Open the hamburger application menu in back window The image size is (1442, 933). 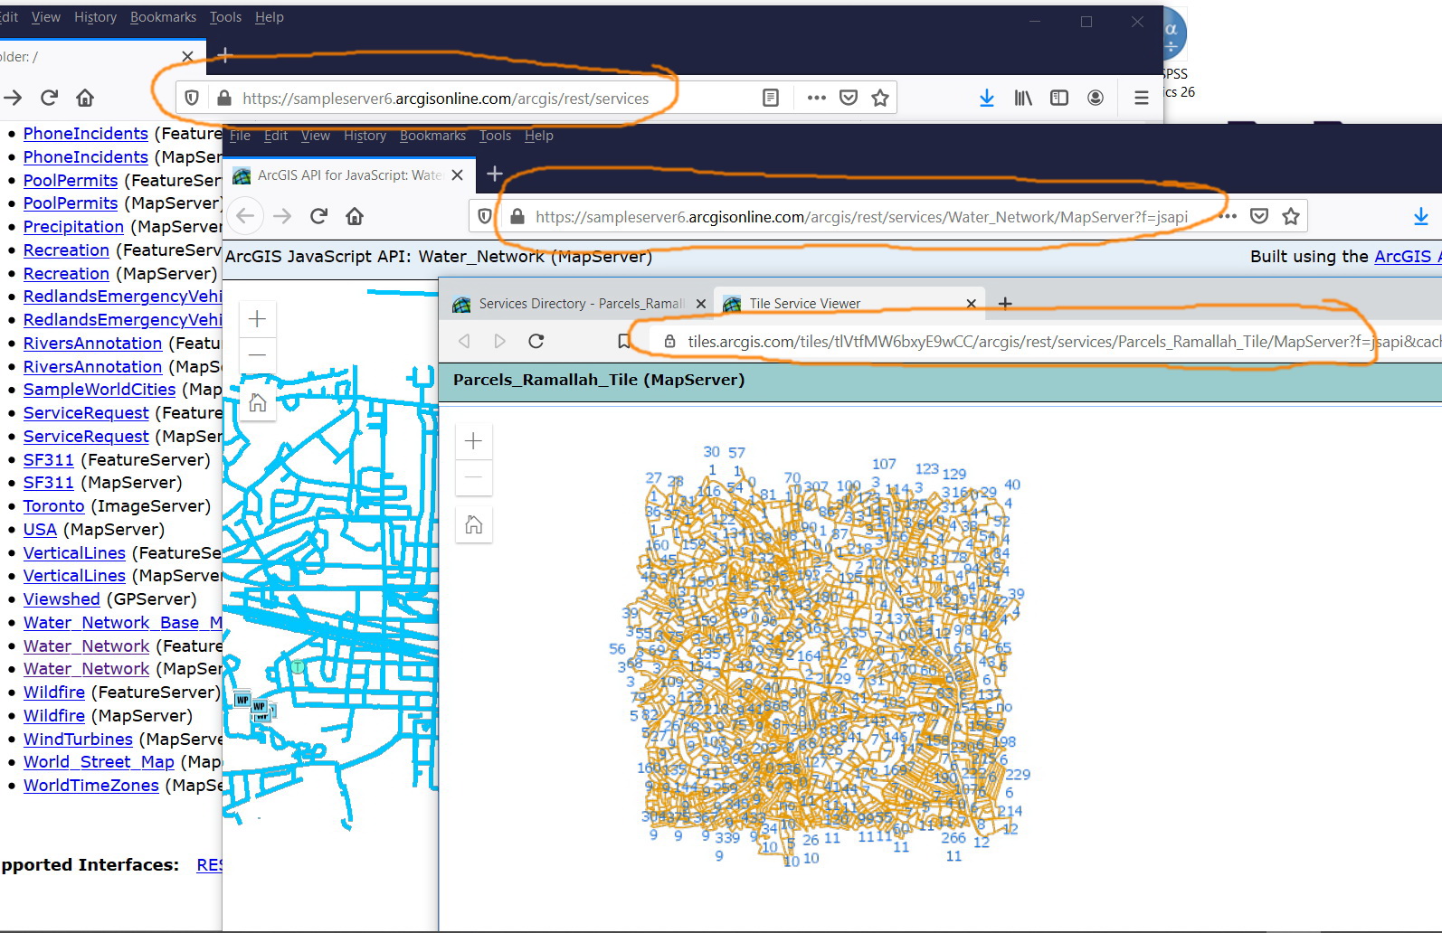click(1142, 98)
